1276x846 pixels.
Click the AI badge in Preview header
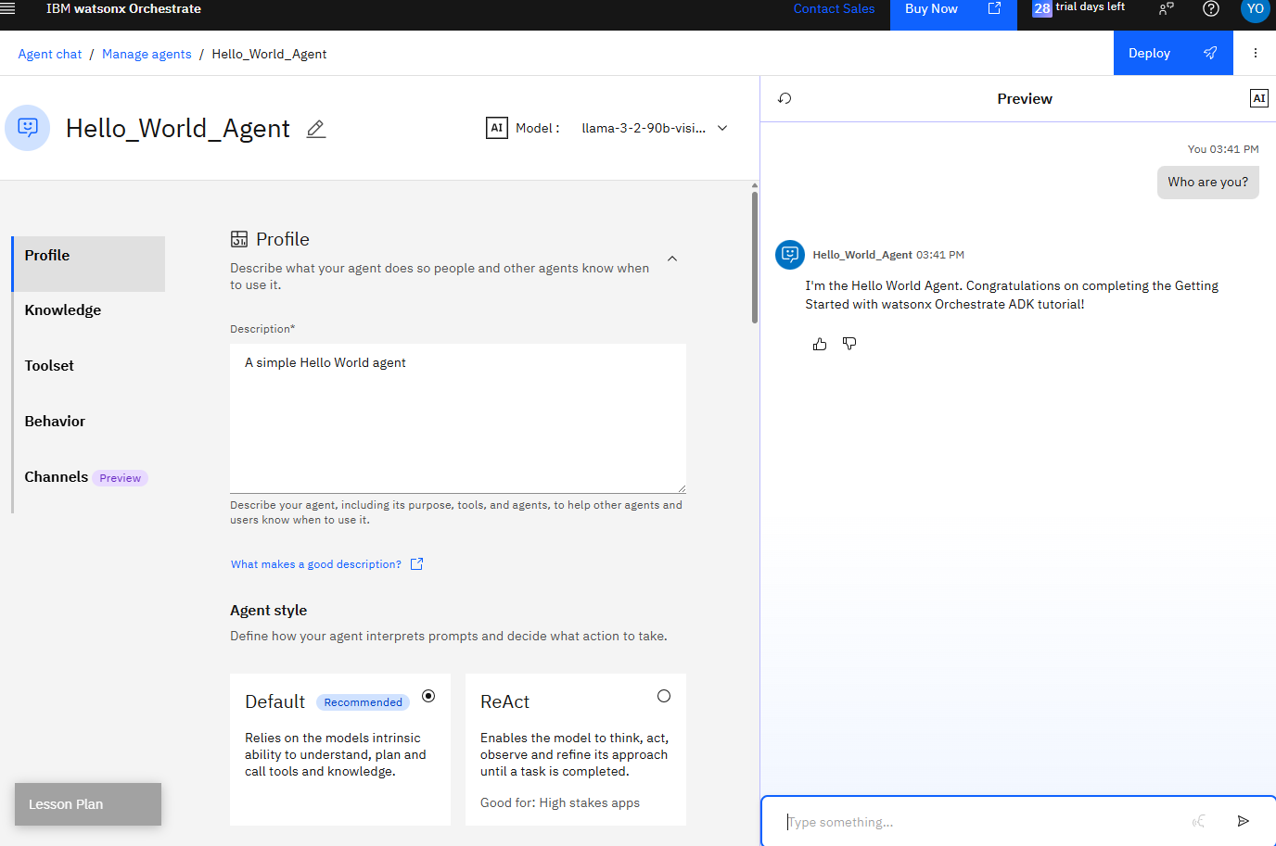click(1259, 98)
